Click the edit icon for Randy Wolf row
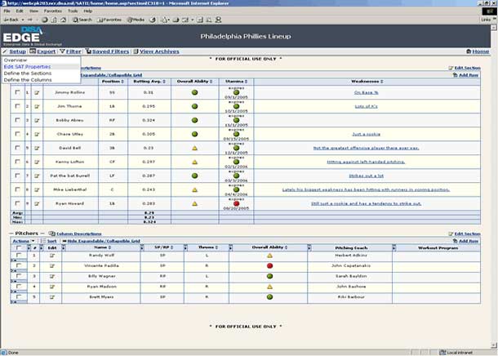The height and width of the screenshot is (356, 498). point(52,256)
